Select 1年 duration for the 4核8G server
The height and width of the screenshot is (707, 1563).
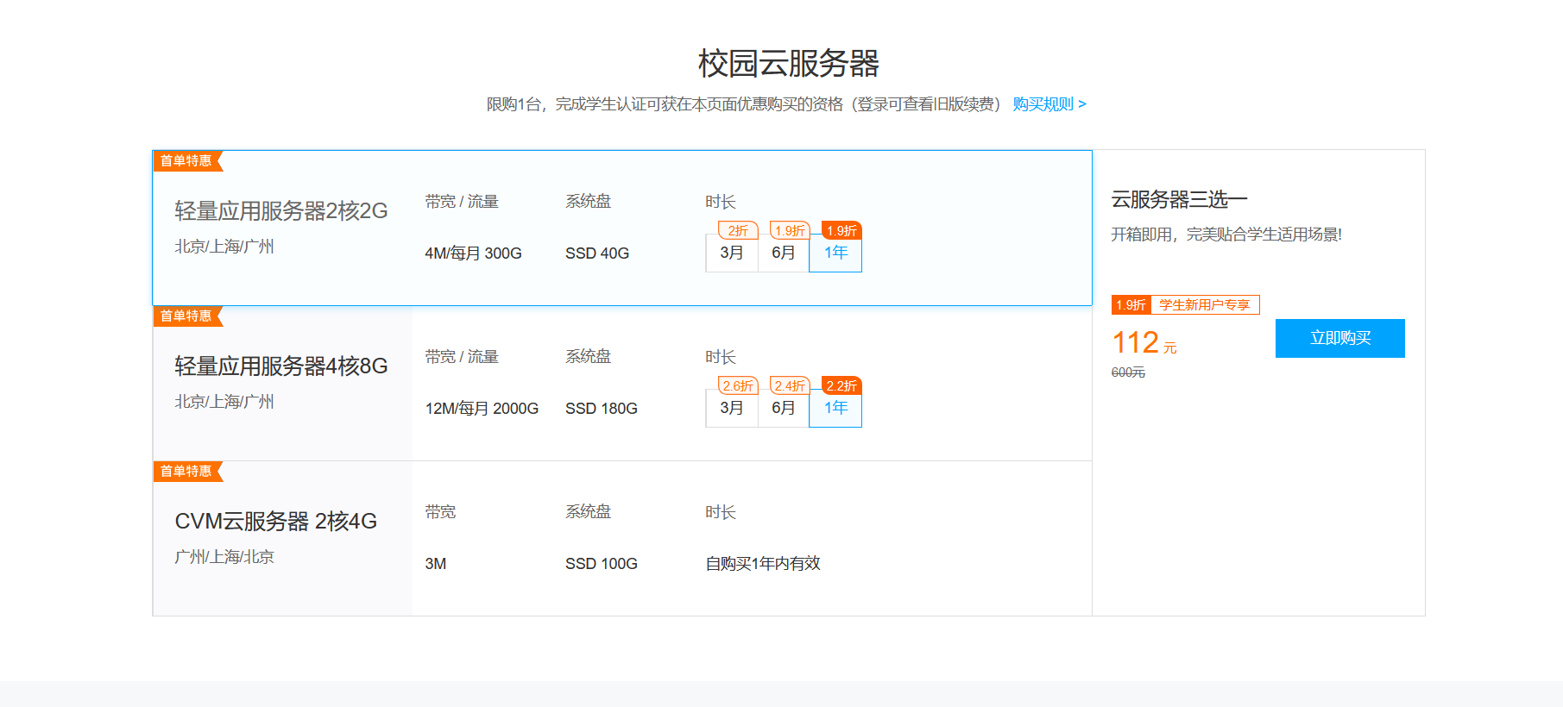point(835,409)
